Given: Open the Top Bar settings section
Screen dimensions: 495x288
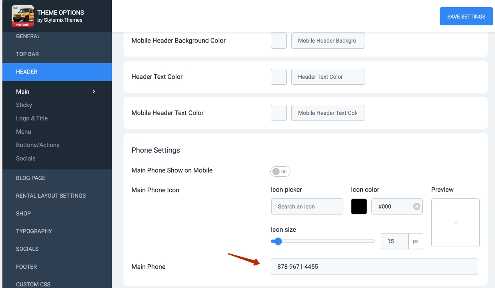Looking at the screenshot, I should (x=27, y=54).
